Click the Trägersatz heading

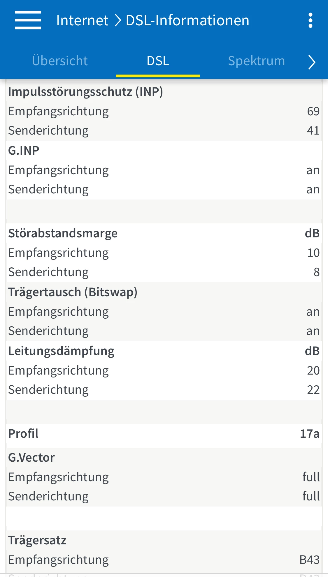pos(37,540)
